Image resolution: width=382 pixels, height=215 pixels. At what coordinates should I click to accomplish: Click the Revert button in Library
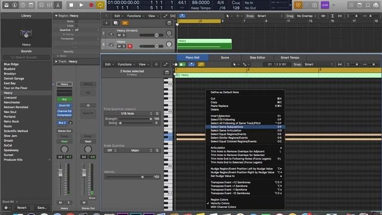21,208
